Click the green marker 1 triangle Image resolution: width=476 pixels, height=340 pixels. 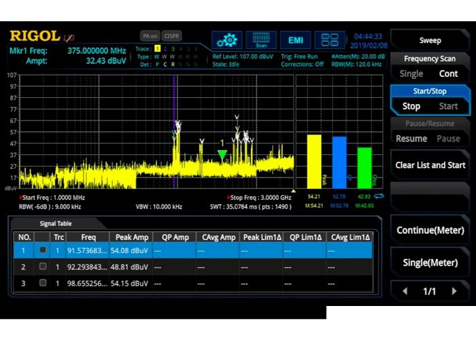tap(222, 155)
